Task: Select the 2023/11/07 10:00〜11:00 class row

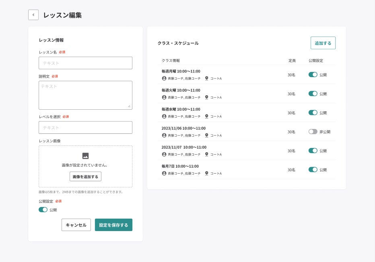Action: pos(184,147)
